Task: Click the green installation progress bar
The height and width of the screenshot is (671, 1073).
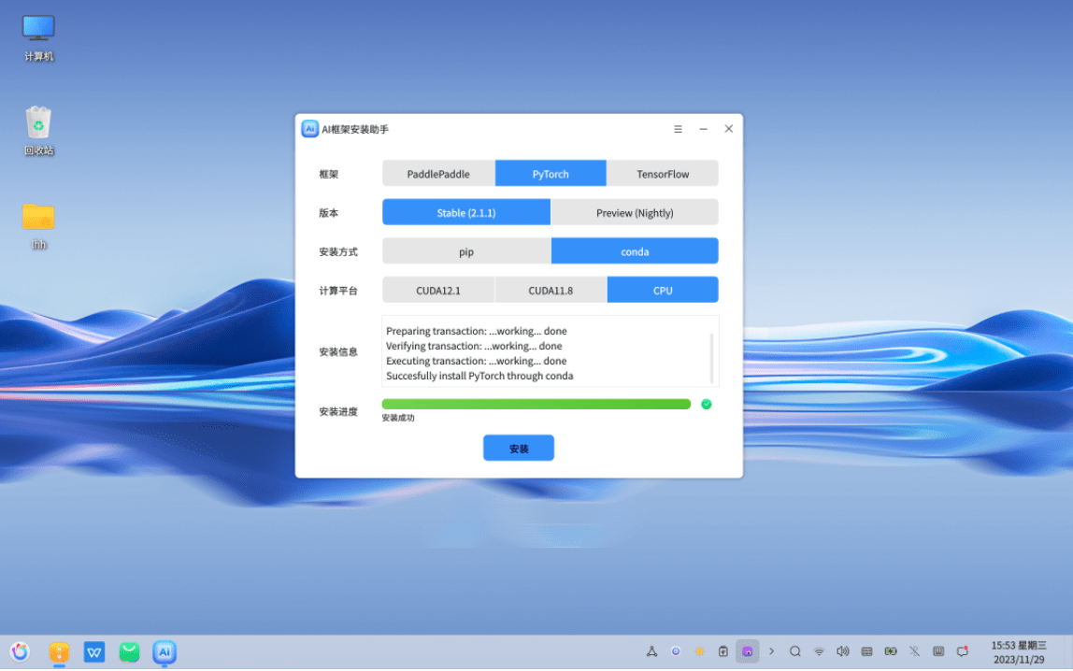Action: pos(536,404)
